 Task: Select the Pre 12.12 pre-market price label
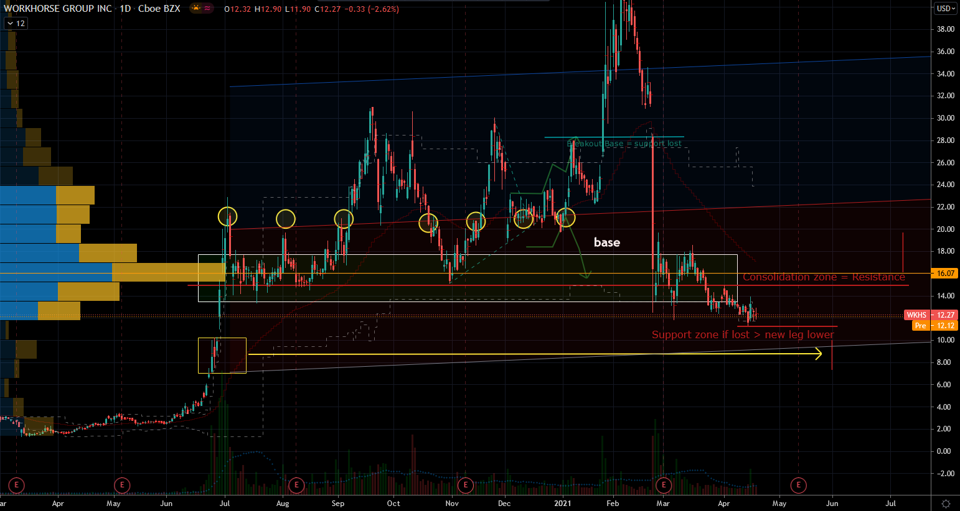coord(935,326)
